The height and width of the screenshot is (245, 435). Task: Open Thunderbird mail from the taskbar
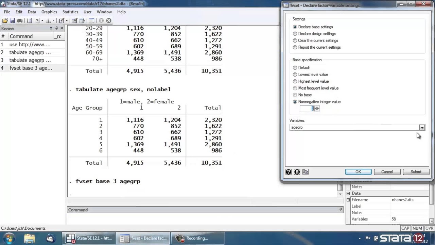[51, 238]
